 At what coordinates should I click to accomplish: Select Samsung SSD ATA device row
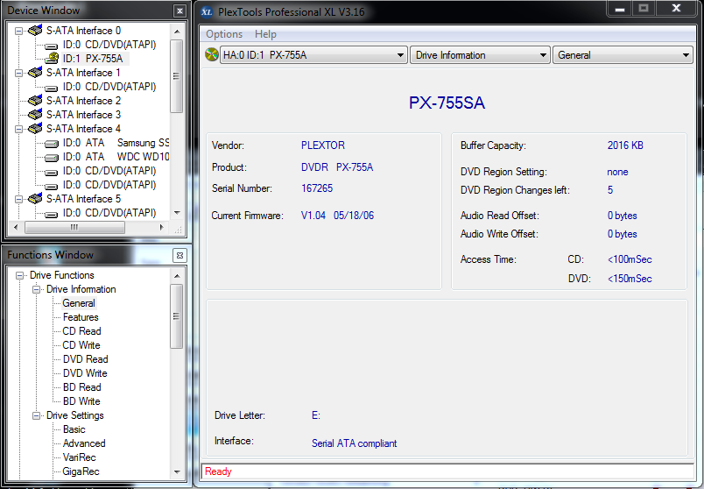tap(116, 143)
